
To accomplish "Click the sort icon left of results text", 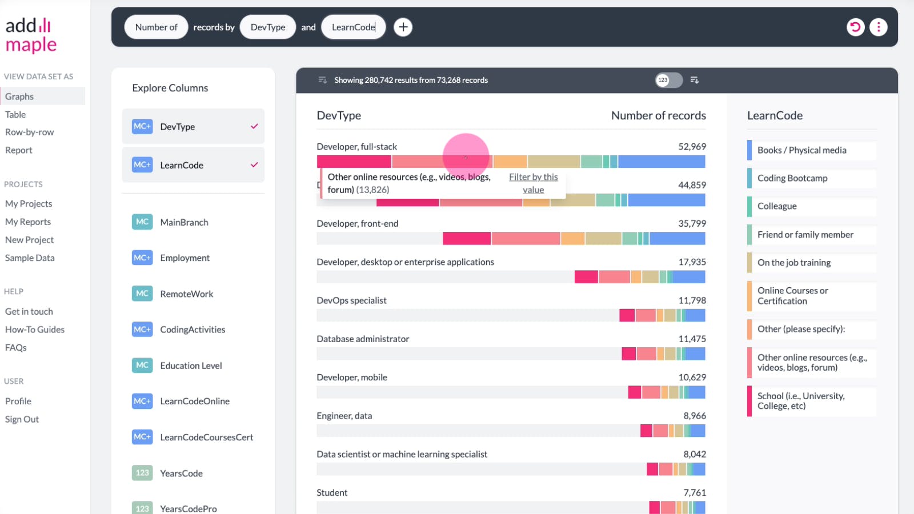I will coord(323,80).
